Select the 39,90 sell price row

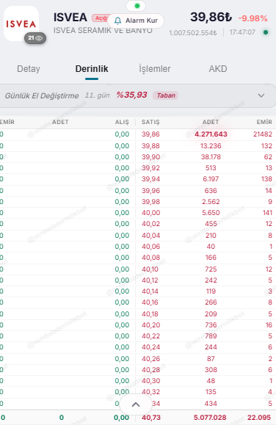tap(150, 157)
